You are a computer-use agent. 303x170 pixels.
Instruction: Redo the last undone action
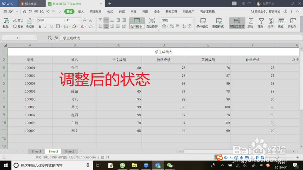tap(54, 11)
